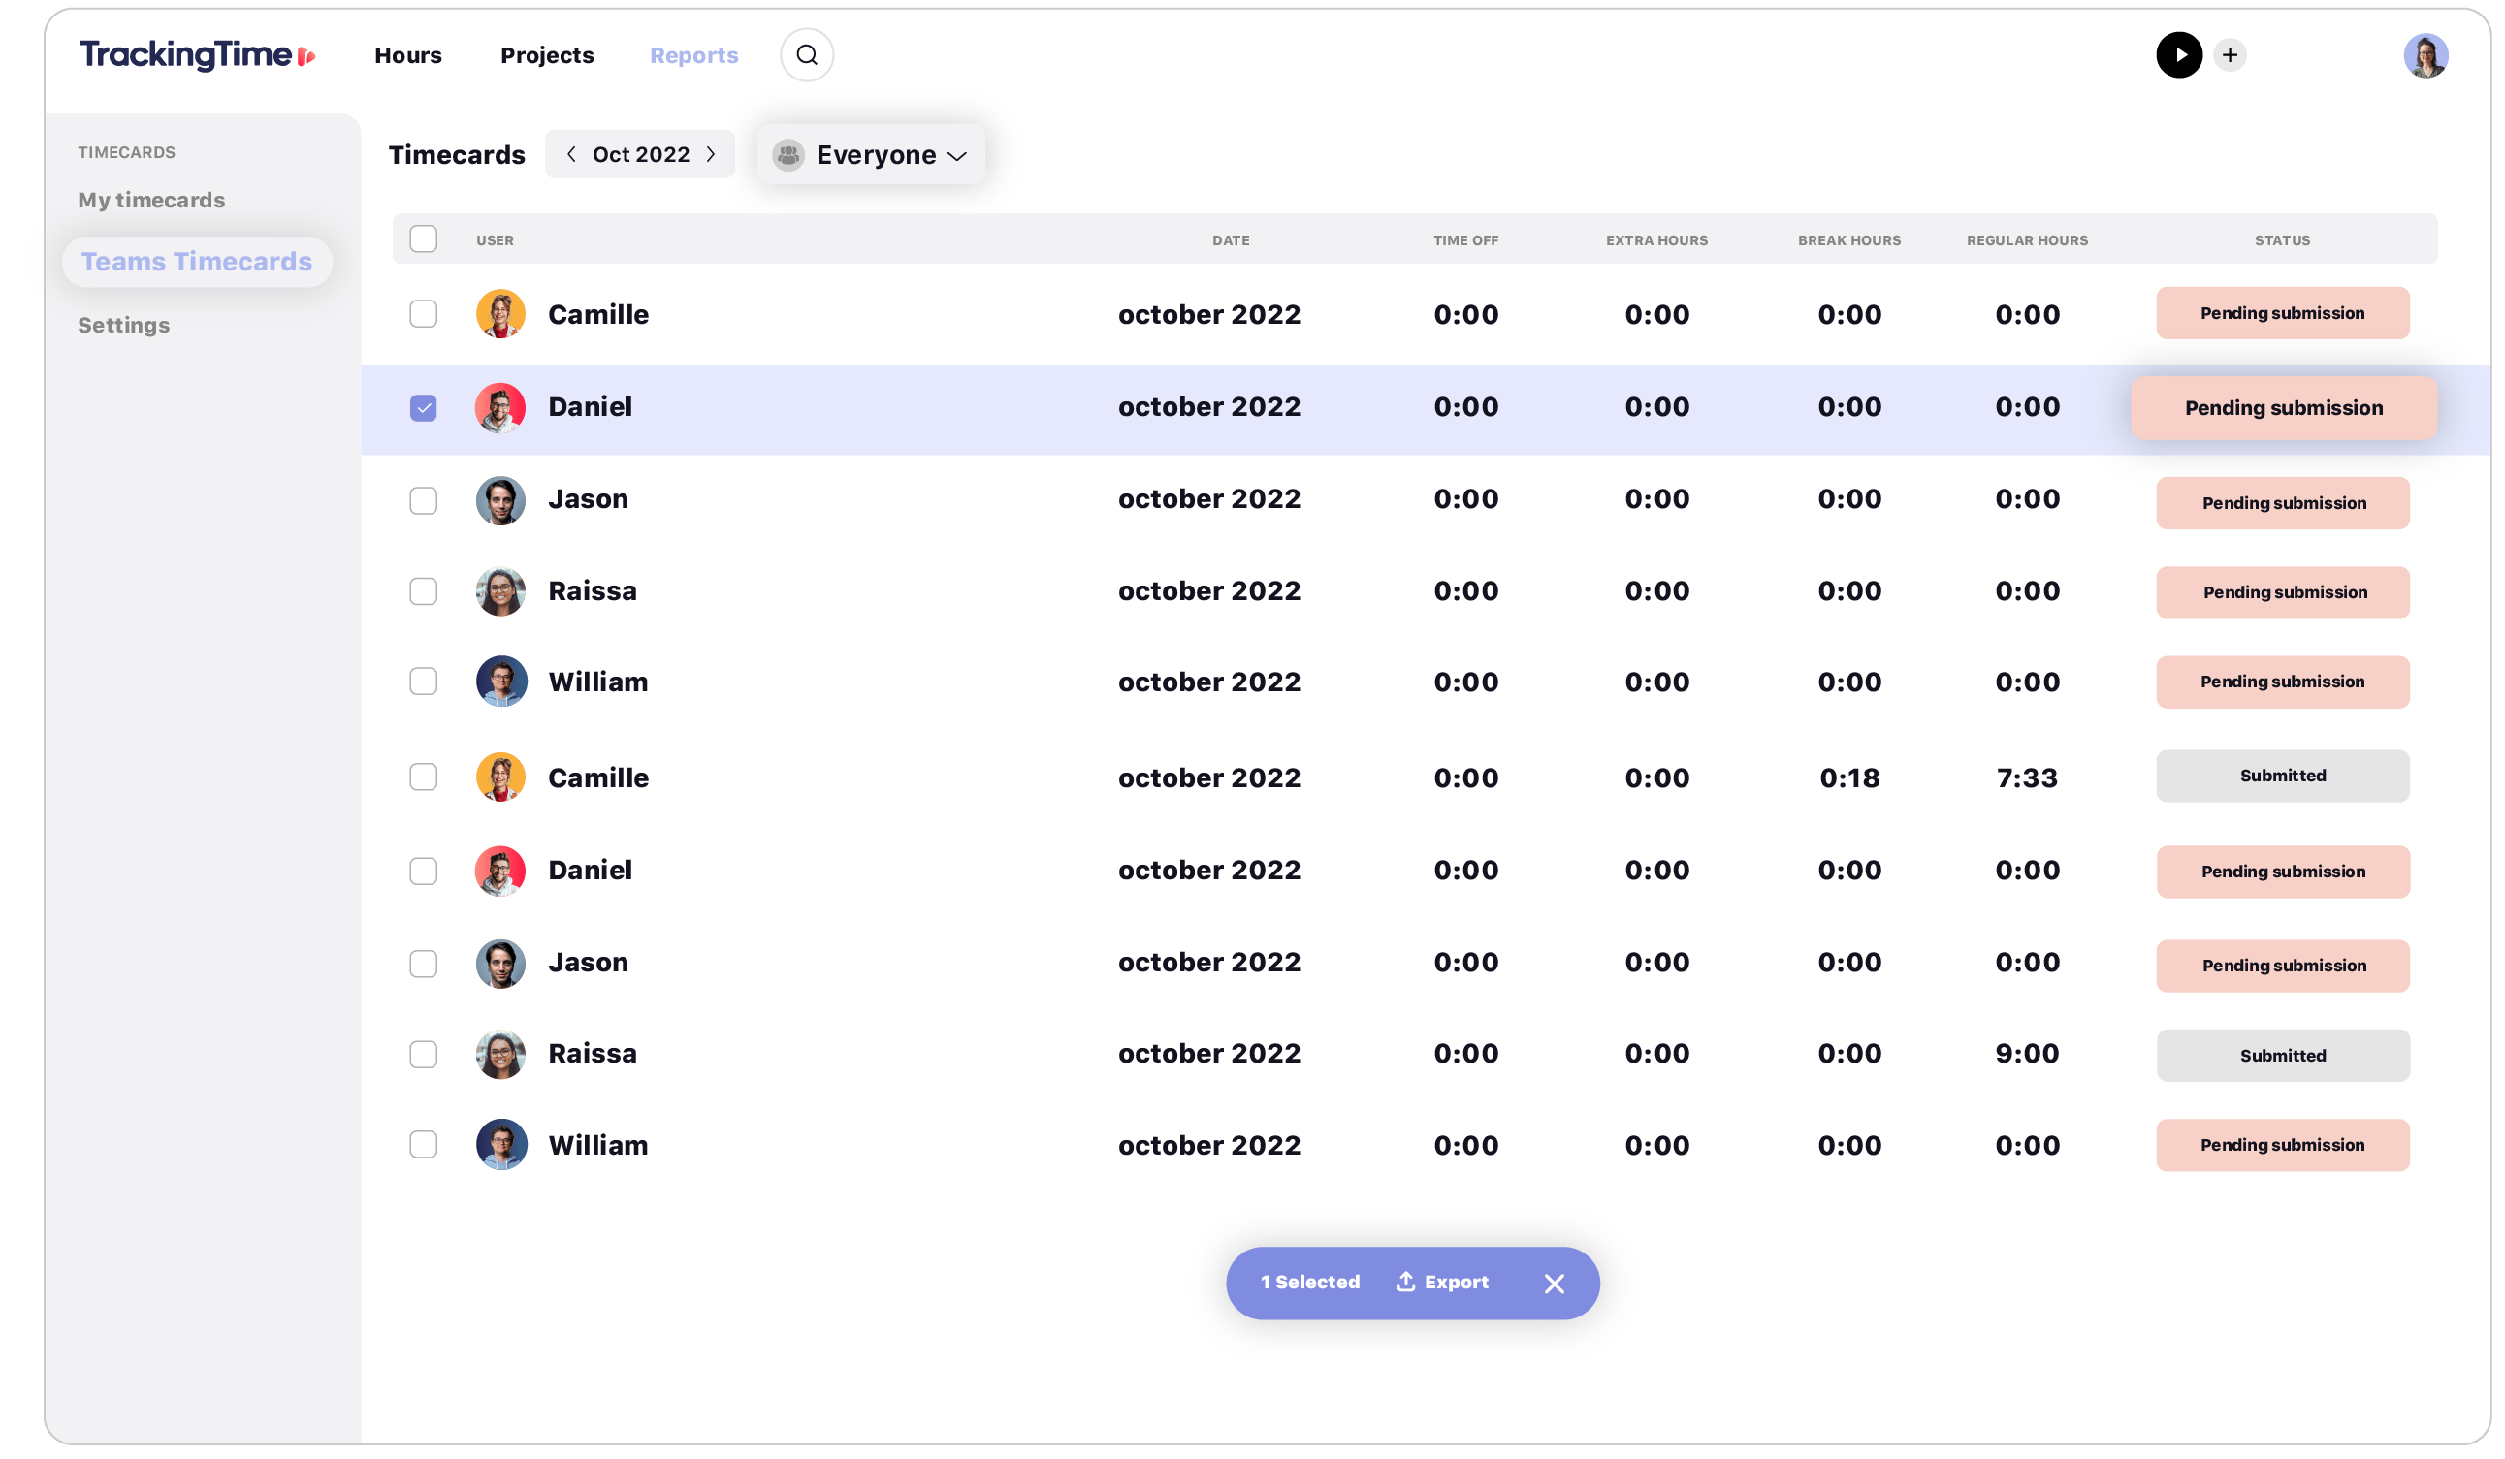
Task: Click the export upload arrow icon
Action: coord(1403,1282)
